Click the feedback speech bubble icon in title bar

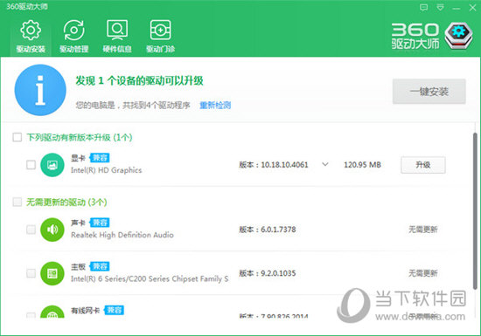tap(423, 8)
